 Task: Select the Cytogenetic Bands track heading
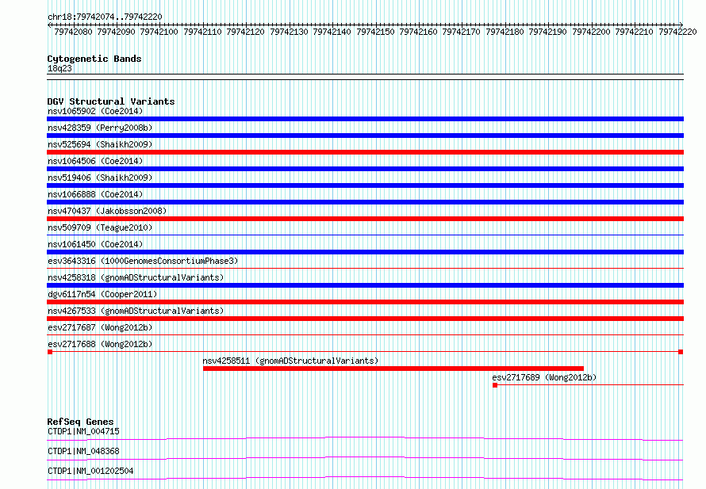click(x=94, y=59)
